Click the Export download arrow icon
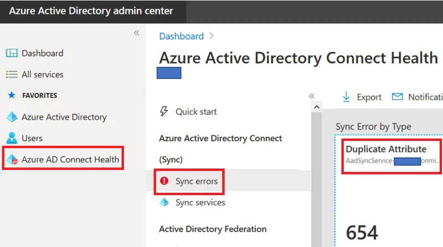The width and height of the screenshot is (443, 247). [x=346, y=97]
